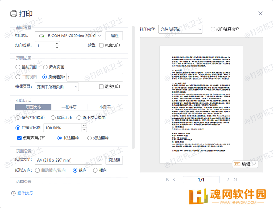Select 横向 landscape orientation
The width and height of the screenshot is (273, 208).
pos(95,170)
